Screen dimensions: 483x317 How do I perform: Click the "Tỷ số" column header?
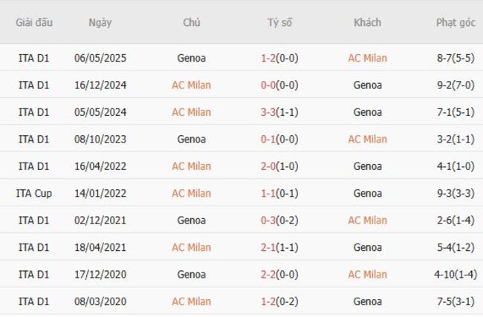pos(280,22)
